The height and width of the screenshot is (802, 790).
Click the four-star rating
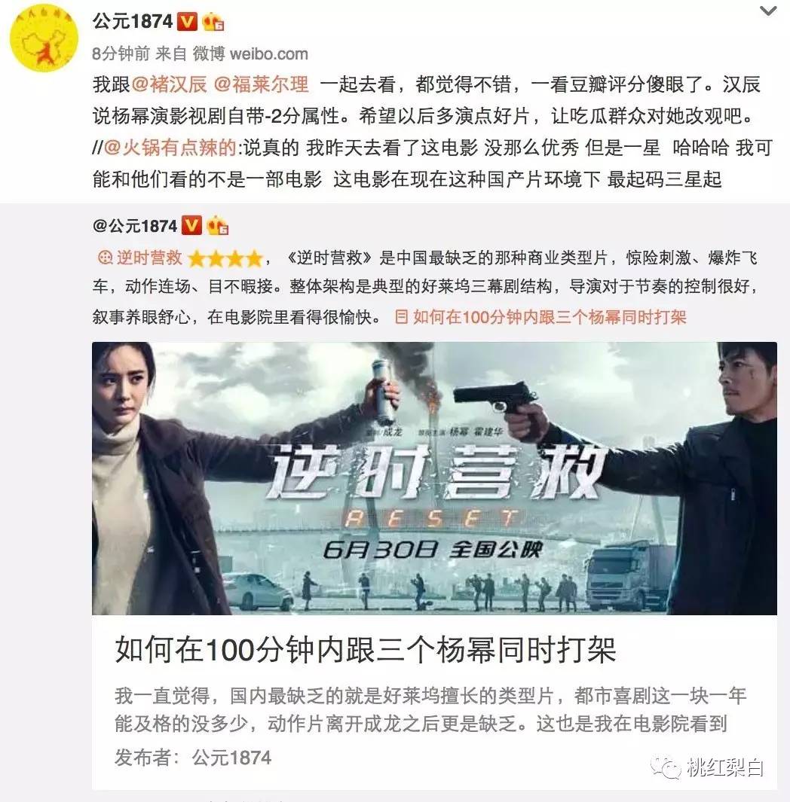coord(225,259)
